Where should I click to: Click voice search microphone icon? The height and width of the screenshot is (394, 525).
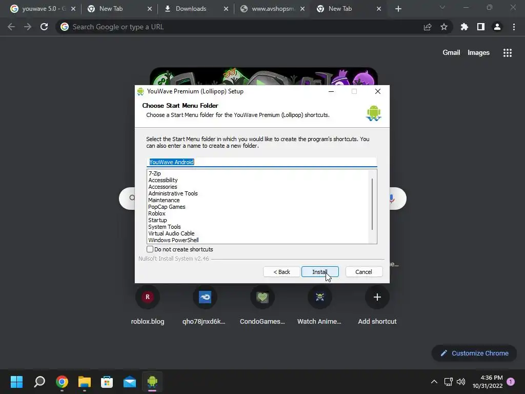tap(391, 199)
